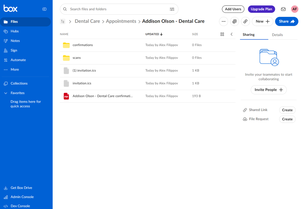Collapse the right sidebar arrow
Viewport: 302px width, 209px height.
click(231, 34)
